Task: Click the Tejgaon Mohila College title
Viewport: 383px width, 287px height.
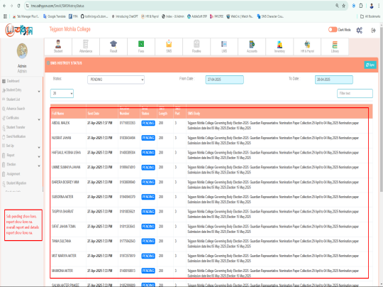Action: [x=70, y=29]
